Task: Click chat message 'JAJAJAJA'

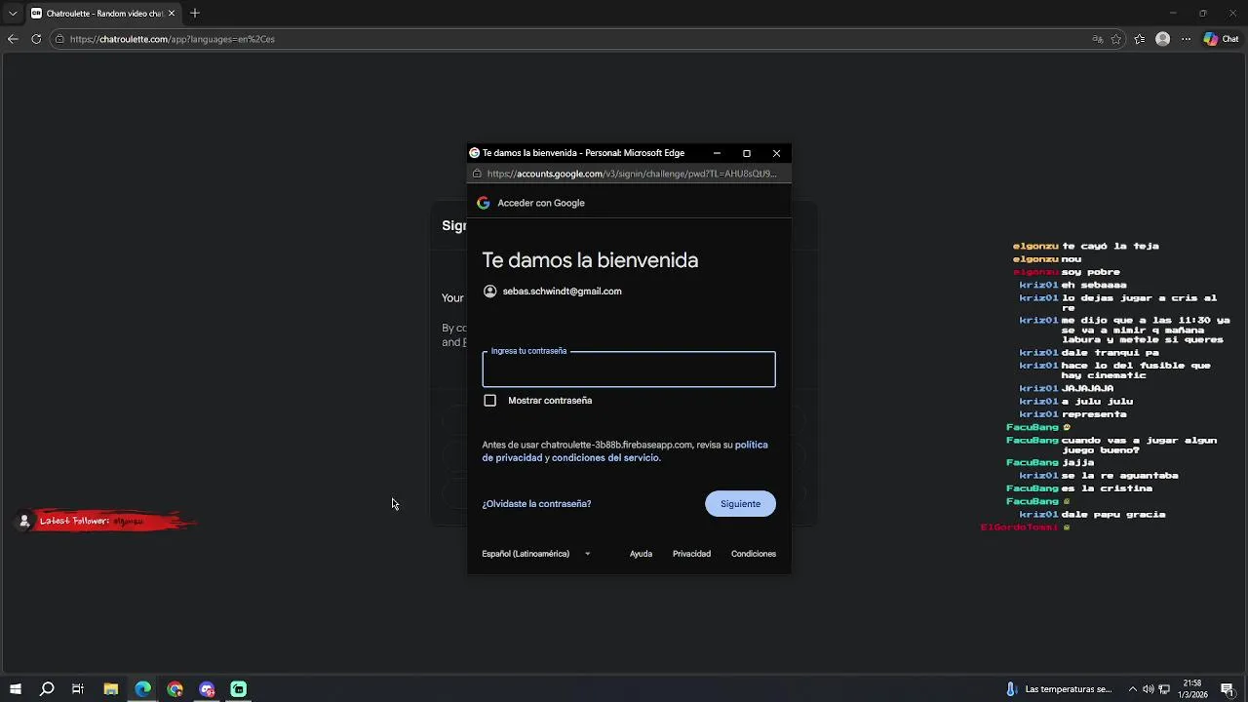Action: click(x=1087, y=388)
